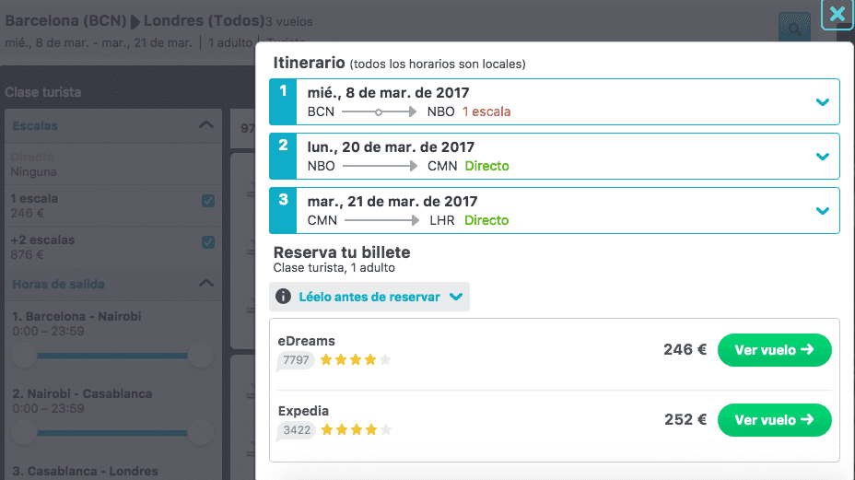Click the Directo label on NBO to CMN leg
The image size is (855, 480).
[487, 166]
